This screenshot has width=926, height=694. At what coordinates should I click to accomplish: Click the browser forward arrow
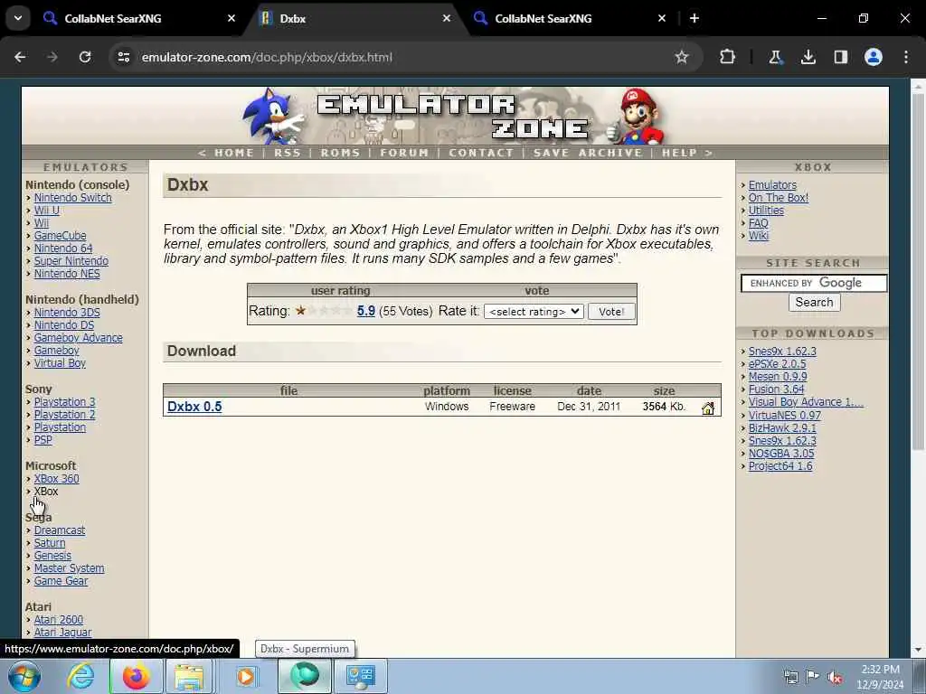pos(52,57)
